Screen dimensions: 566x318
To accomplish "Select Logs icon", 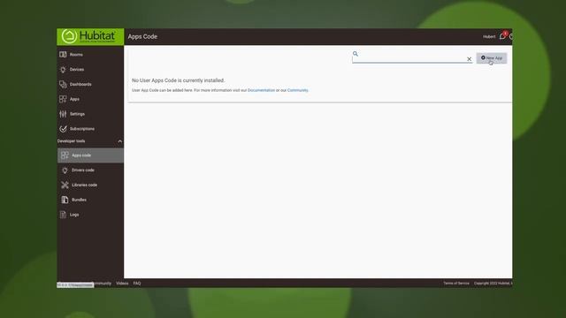I will (63, 215).
